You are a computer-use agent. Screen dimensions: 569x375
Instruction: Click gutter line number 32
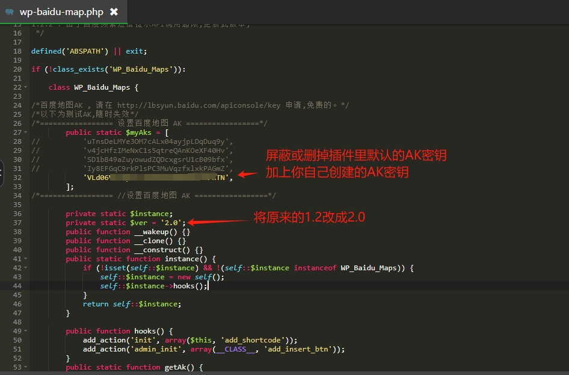17,178
